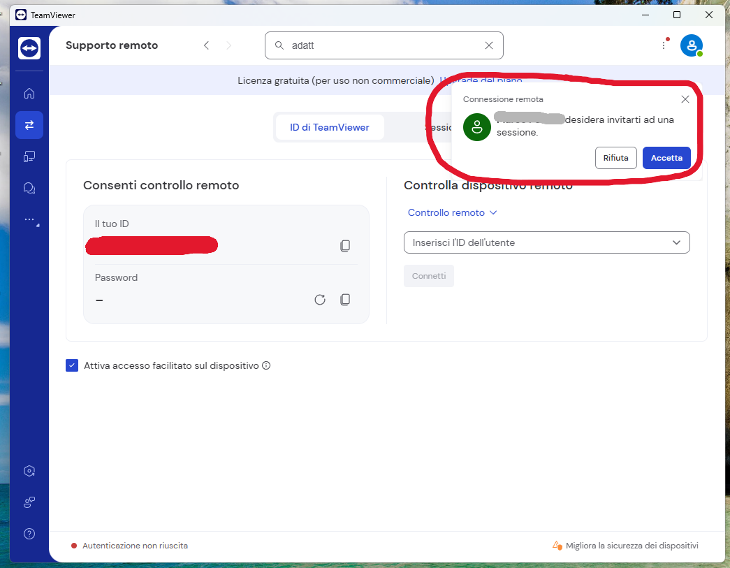Click the TeamViewer logo in sidebar
Viewport: 730px width, 568px height.
pos(29,48)
